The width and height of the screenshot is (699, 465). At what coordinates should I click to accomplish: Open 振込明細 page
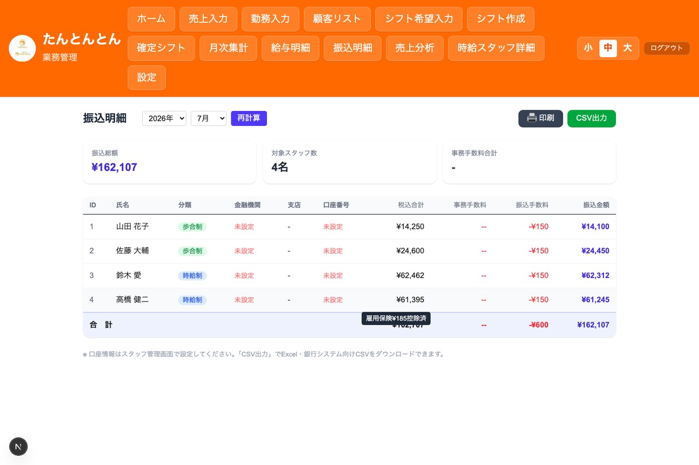click(353, 48)
